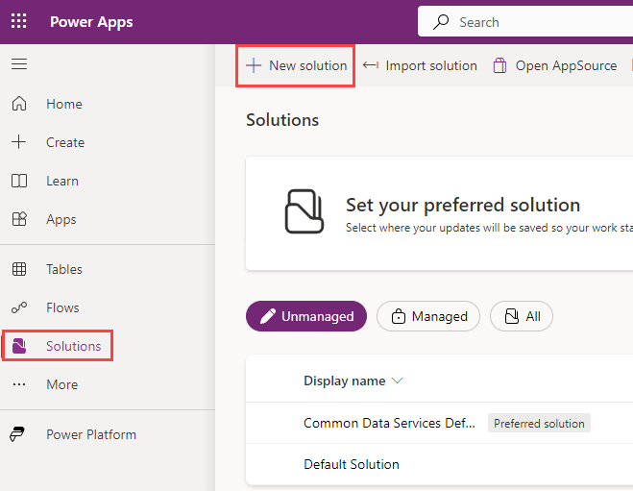Click Import solution button
Image resolution: width=633 pixels, height=491 pixels.
click(x=420, y=65)
